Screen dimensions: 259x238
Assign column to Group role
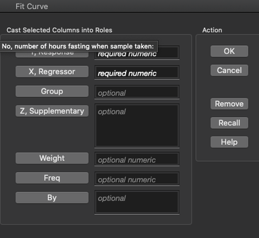click(x=52, y=91)
